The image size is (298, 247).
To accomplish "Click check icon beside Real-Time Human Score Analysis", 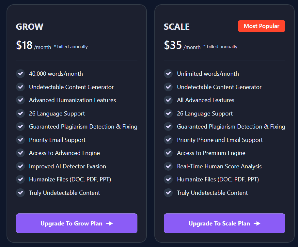I will [x=168, y=166].
